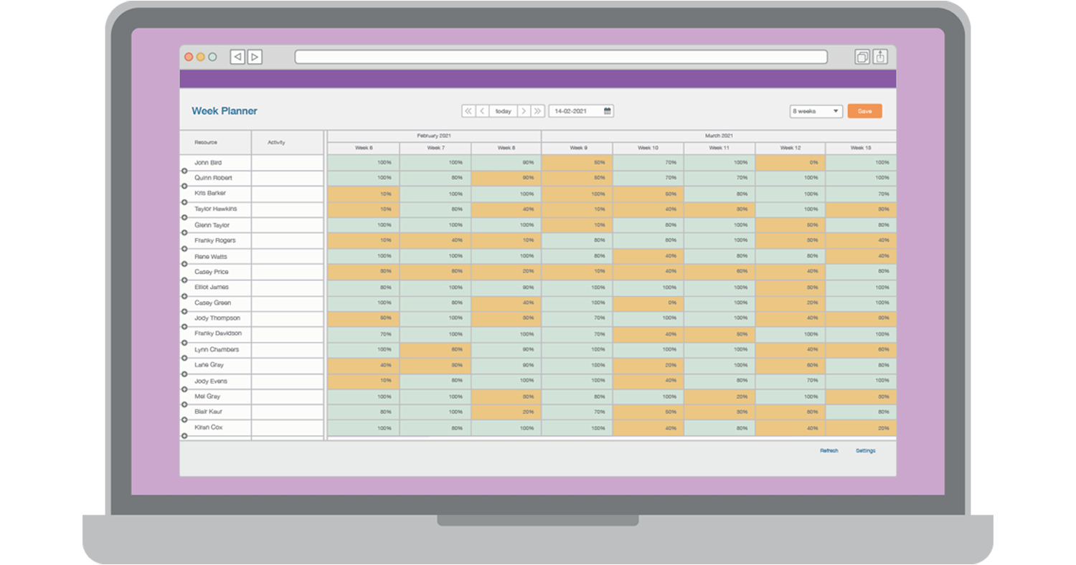Click the browser back navigation arrow
This screenshot has width=1076, height=565.
pyautogui.click(x=237, y=57)
